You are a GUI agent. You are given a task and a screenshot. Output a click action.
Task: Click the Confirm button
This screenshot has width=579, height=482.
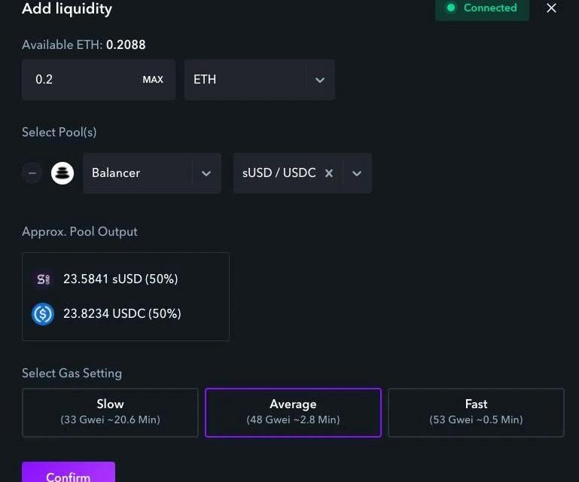(x=69, y=473)
